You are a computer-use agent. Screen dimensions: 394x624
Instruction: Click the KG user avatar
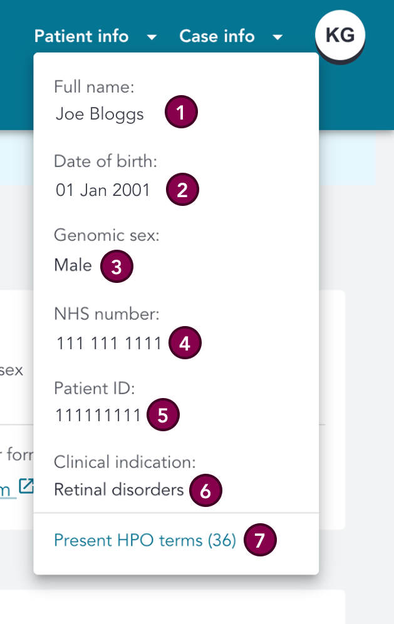pyautogui.click(x=340, y=36)
